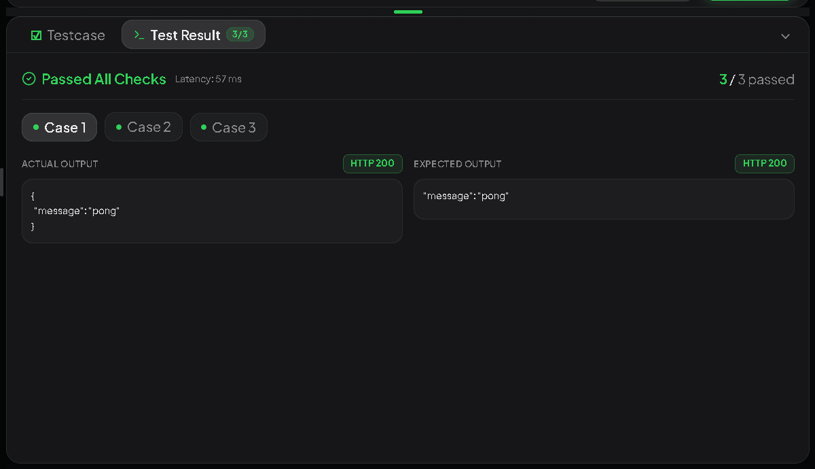Click the HTTP 200 badge for Actual Output
This screenshot has height=469, width=815.
(x=373, y=164)
